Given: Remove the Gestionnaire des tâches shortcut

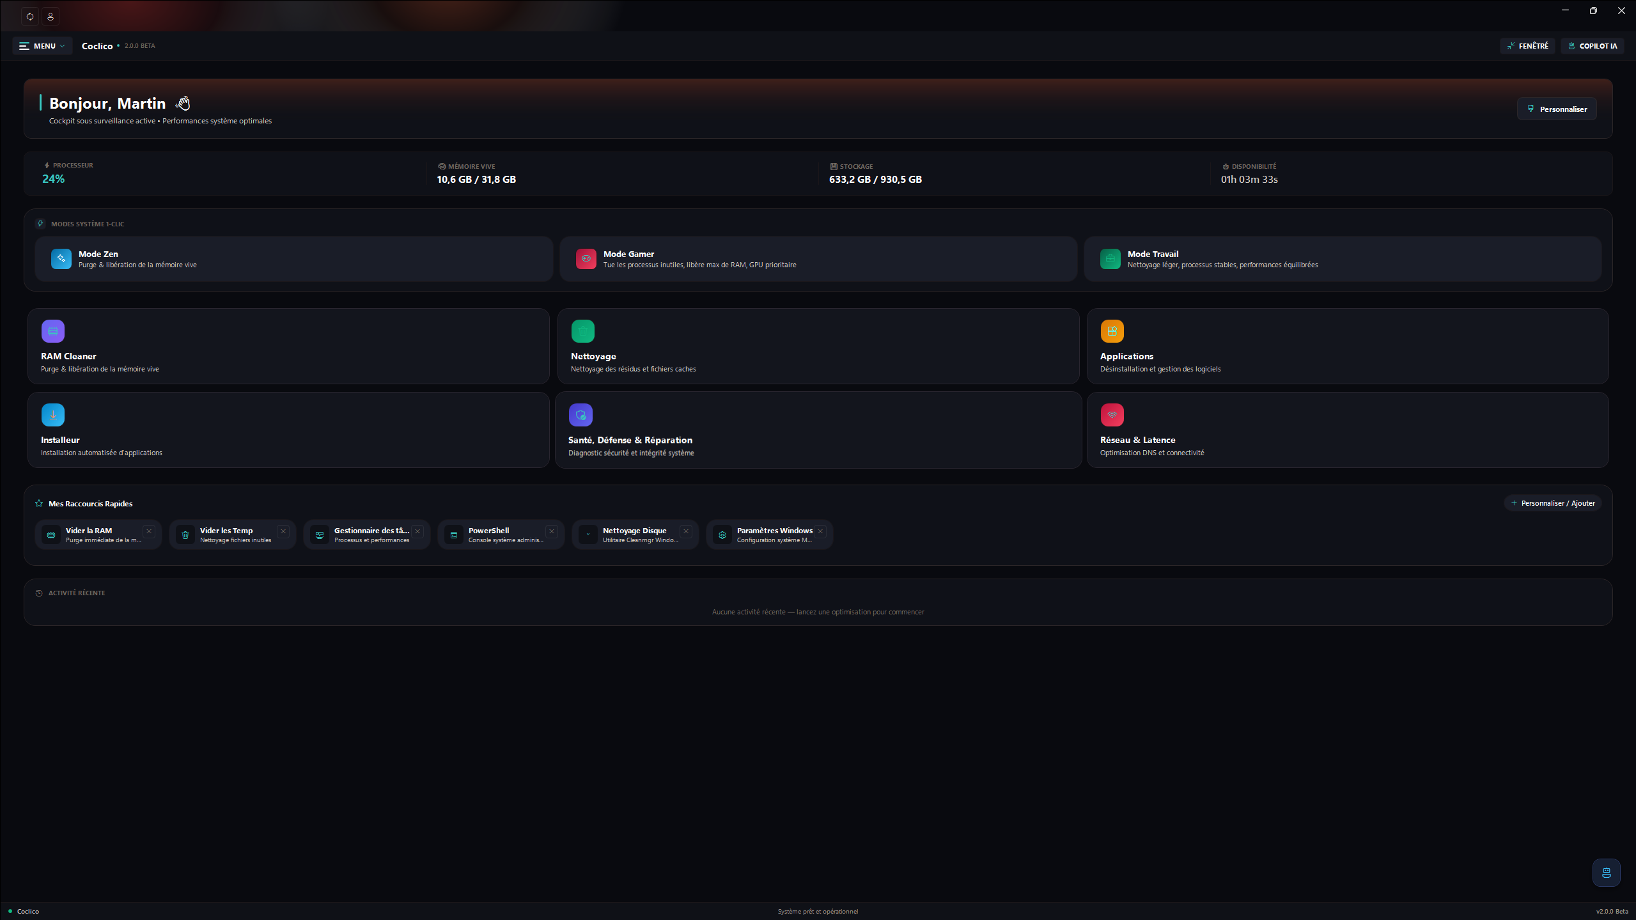Looking at the screenshot, I should click(x=417, y=531).
